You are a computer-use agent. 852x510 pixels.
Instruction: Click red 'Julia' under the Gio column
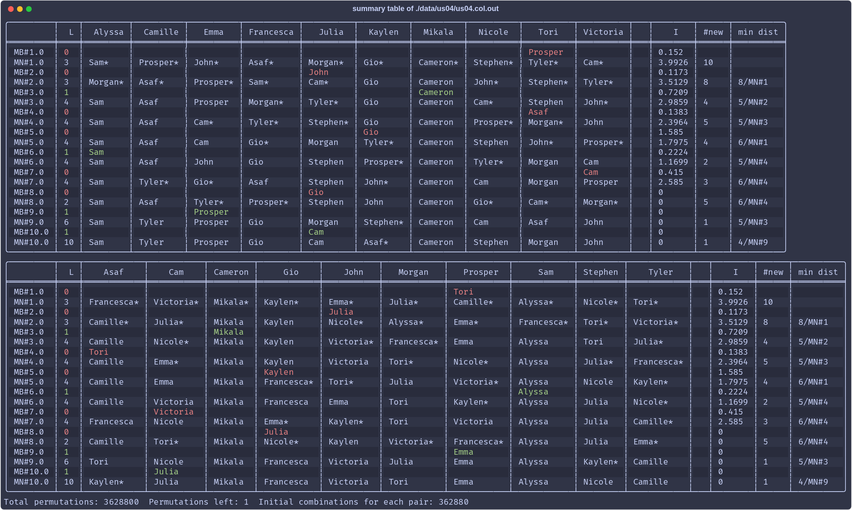coord(276,432)
